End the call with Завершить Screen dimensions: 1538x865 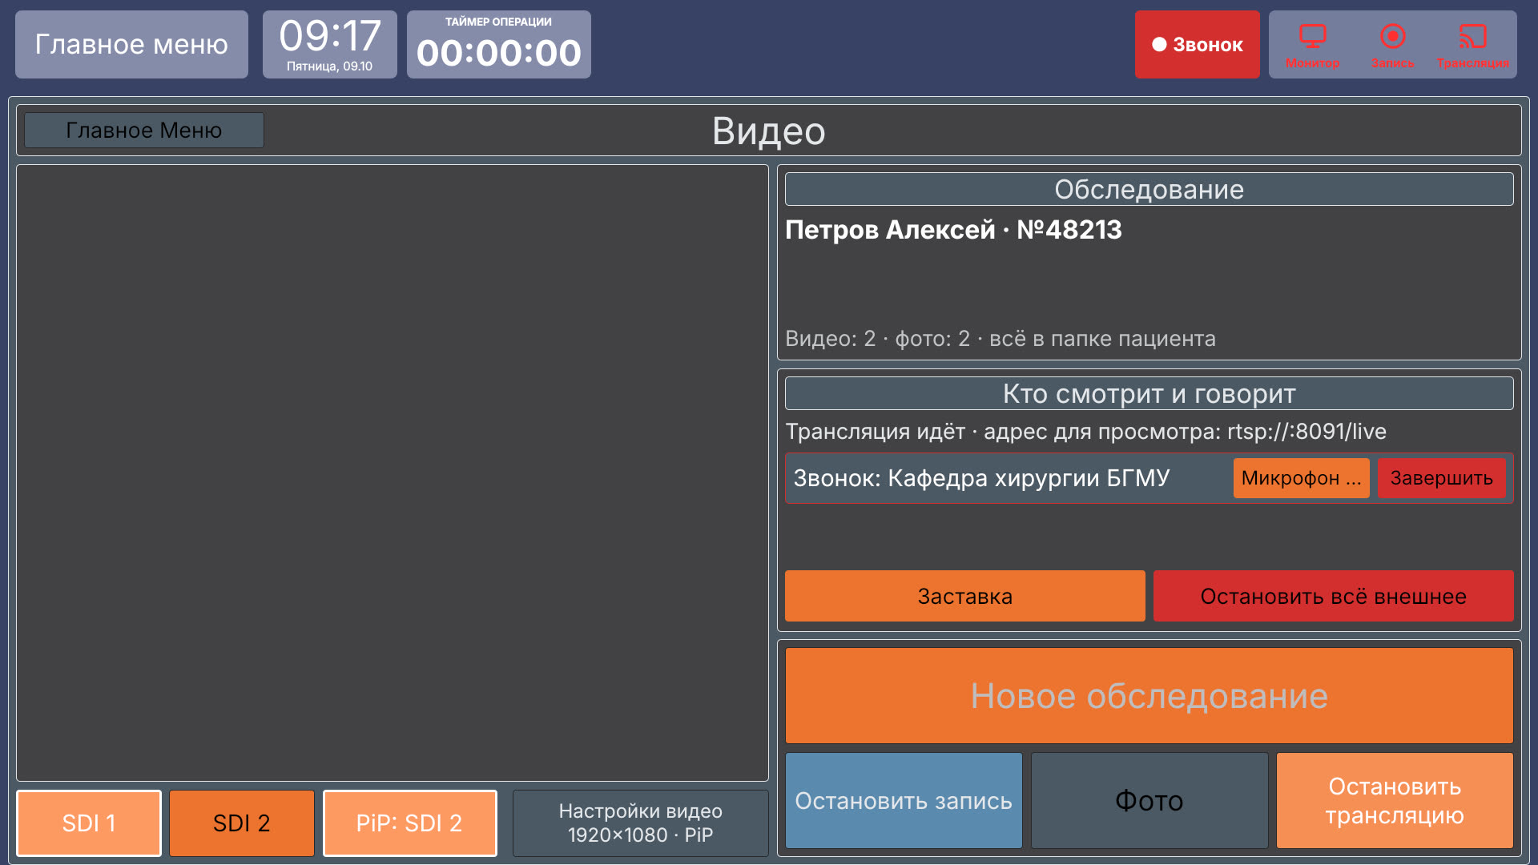point(1441,478)
